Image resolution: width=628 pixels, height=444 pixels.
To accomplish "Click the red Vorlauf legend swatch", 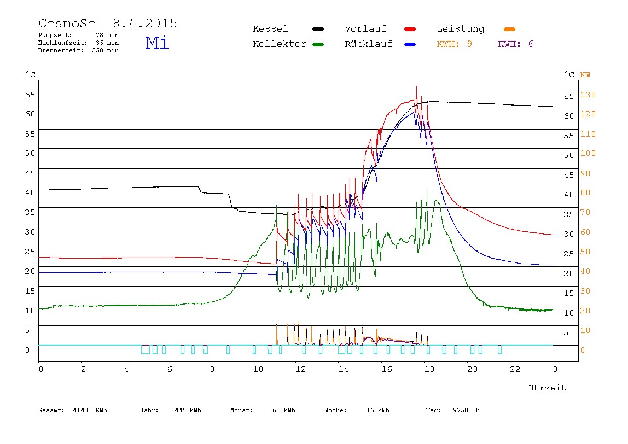I will click(x=410, y=29).
